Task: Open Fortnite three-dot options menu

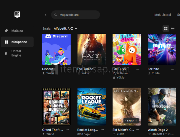Action: click(x=172, y=69)
